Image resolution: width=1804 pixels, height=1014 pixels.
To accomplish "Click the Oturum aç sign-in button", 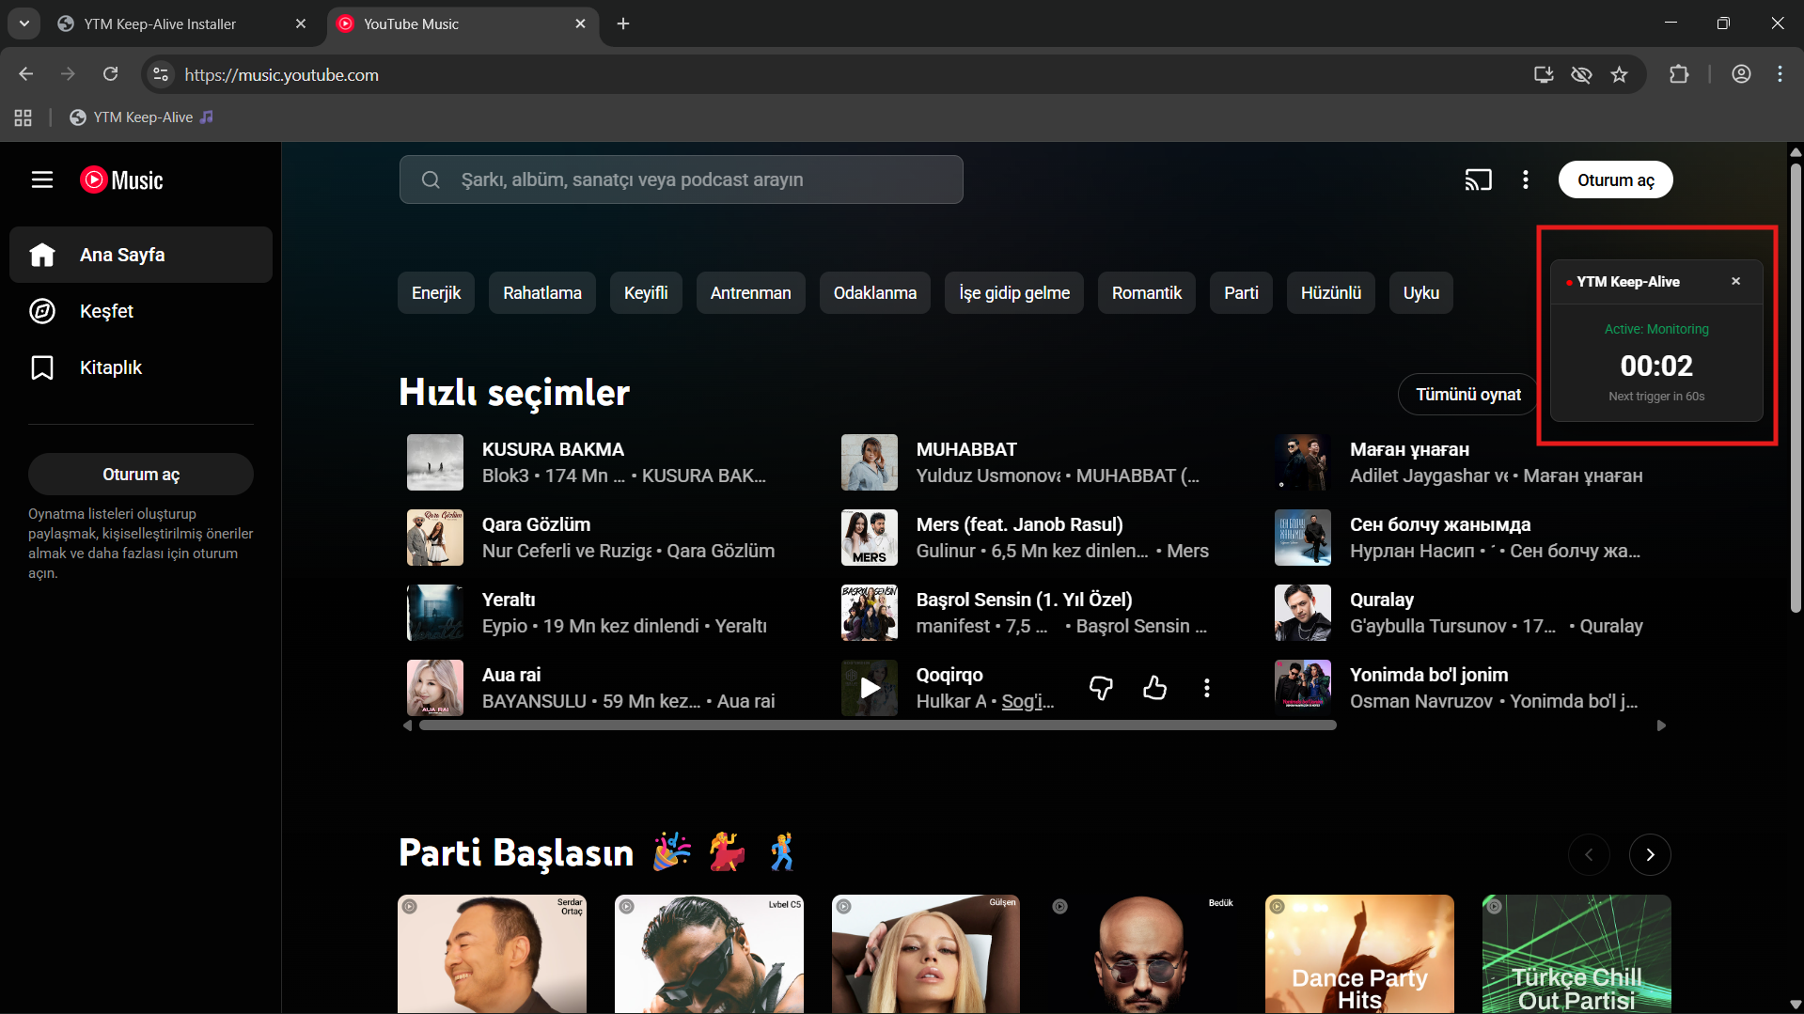I will 1614,179.
